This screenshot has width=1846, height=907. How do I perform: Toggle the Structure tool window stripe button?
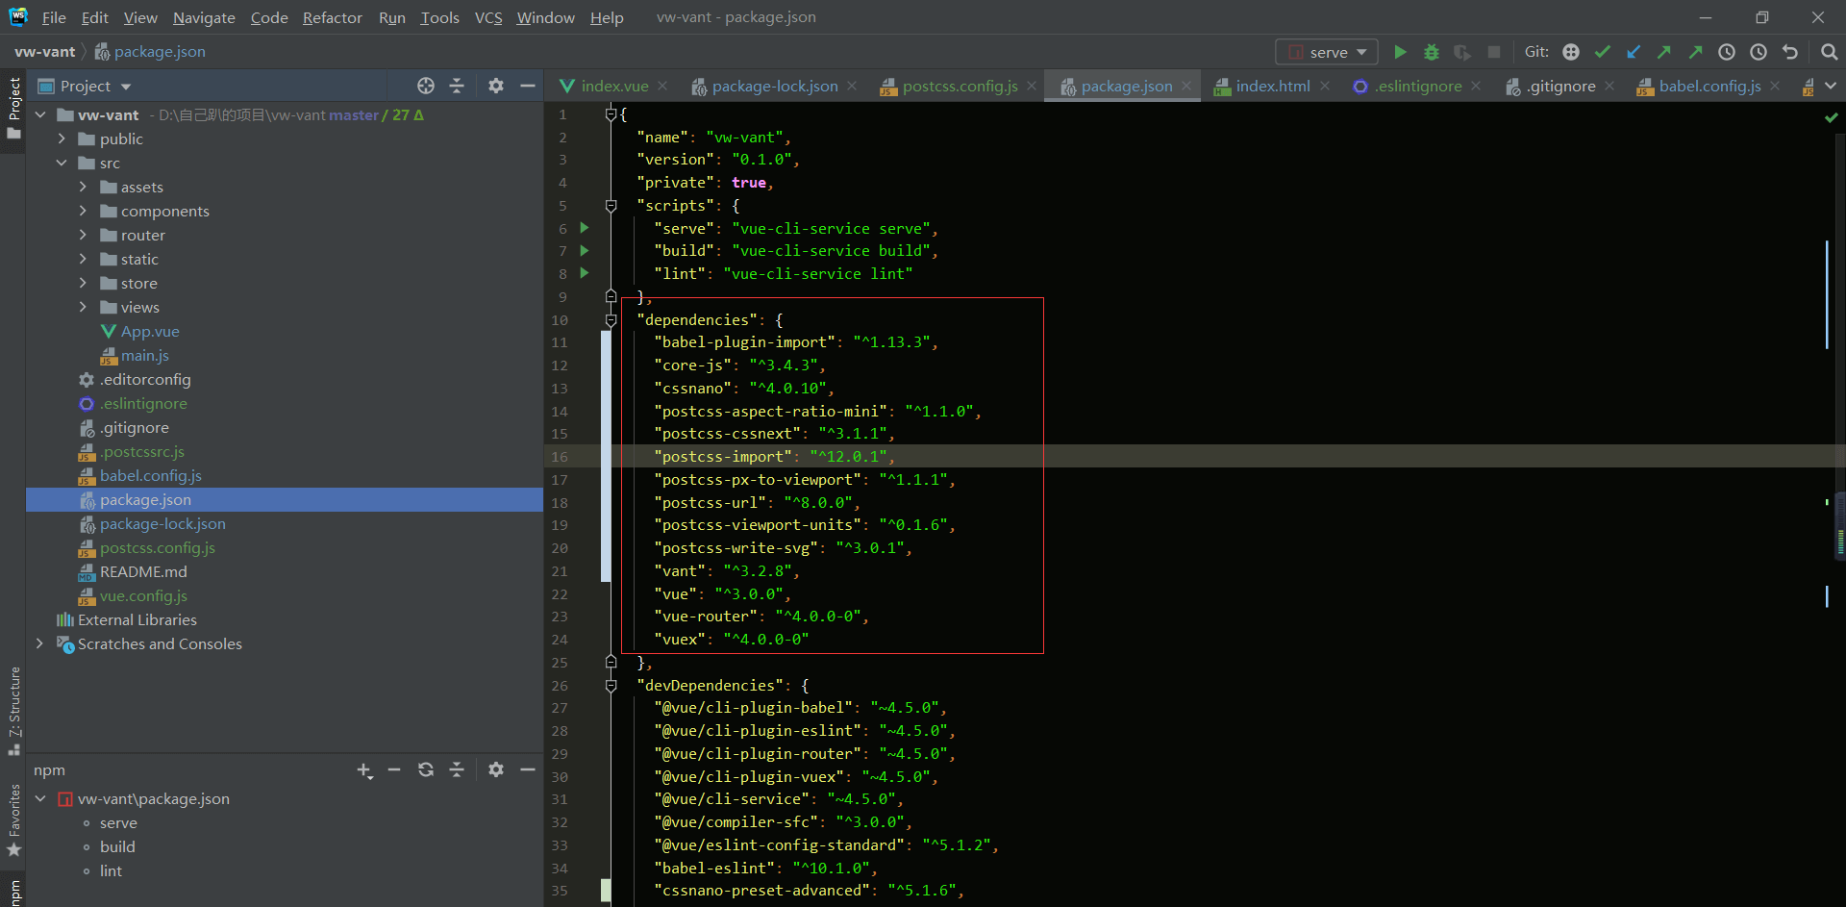[x=13, y=710]
